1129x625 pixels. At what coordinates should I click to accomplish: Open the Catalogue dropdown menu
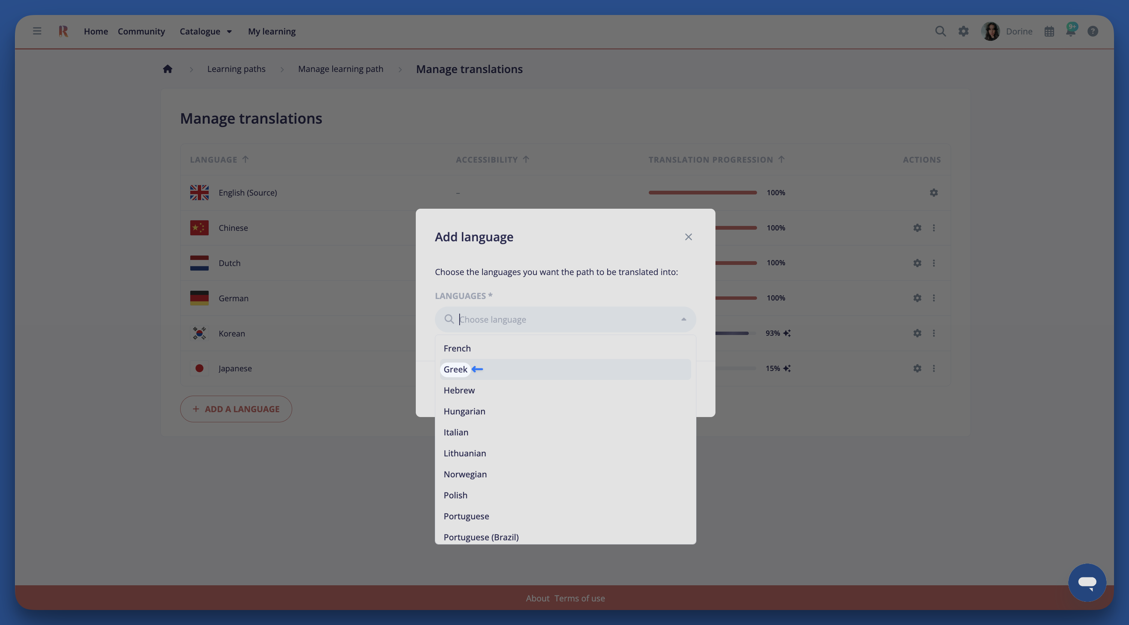[x=206, y=31]
